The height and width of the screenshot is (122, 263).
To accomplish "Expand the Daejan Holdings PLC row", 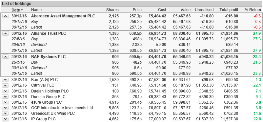I will (x=6, y=91).
